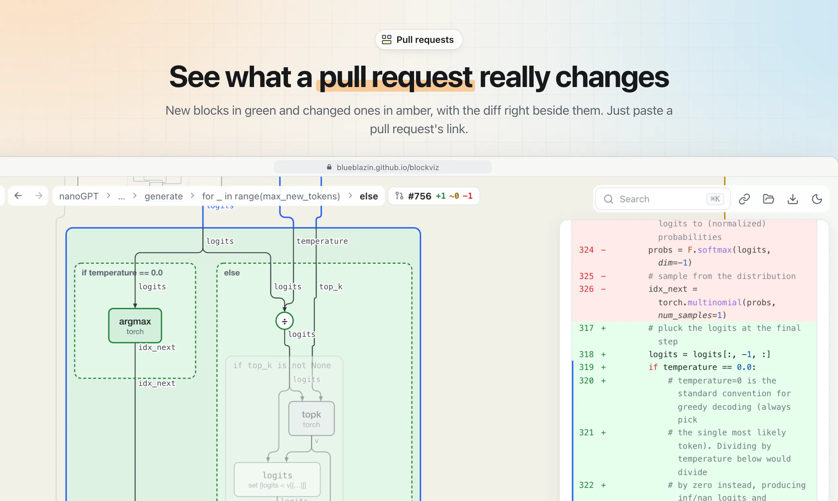
Task: Select the 'for _ in range(max_new_tokens)' breadcrumb
Action: pos(271,196)
